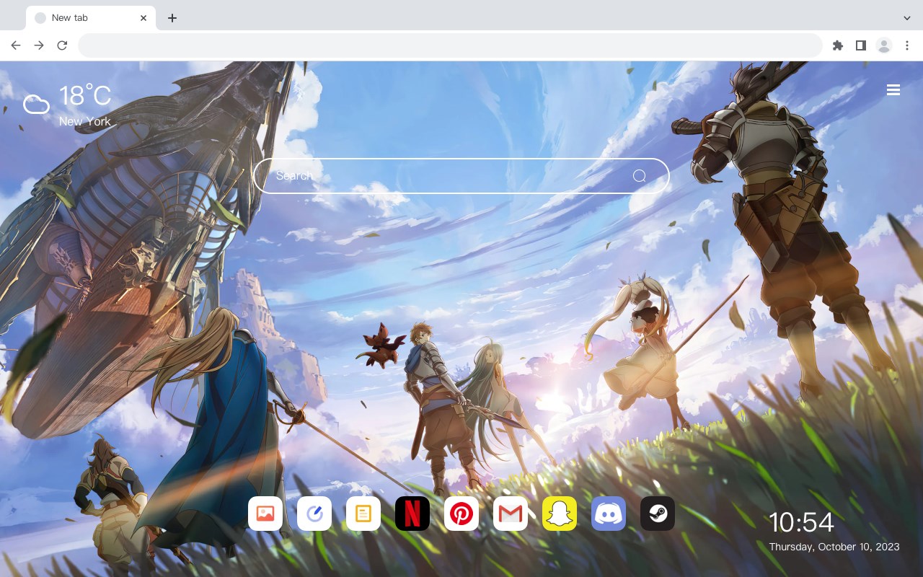Launch the Netflix shortcut
Screen dimensions: 923x577
[412, 514]
